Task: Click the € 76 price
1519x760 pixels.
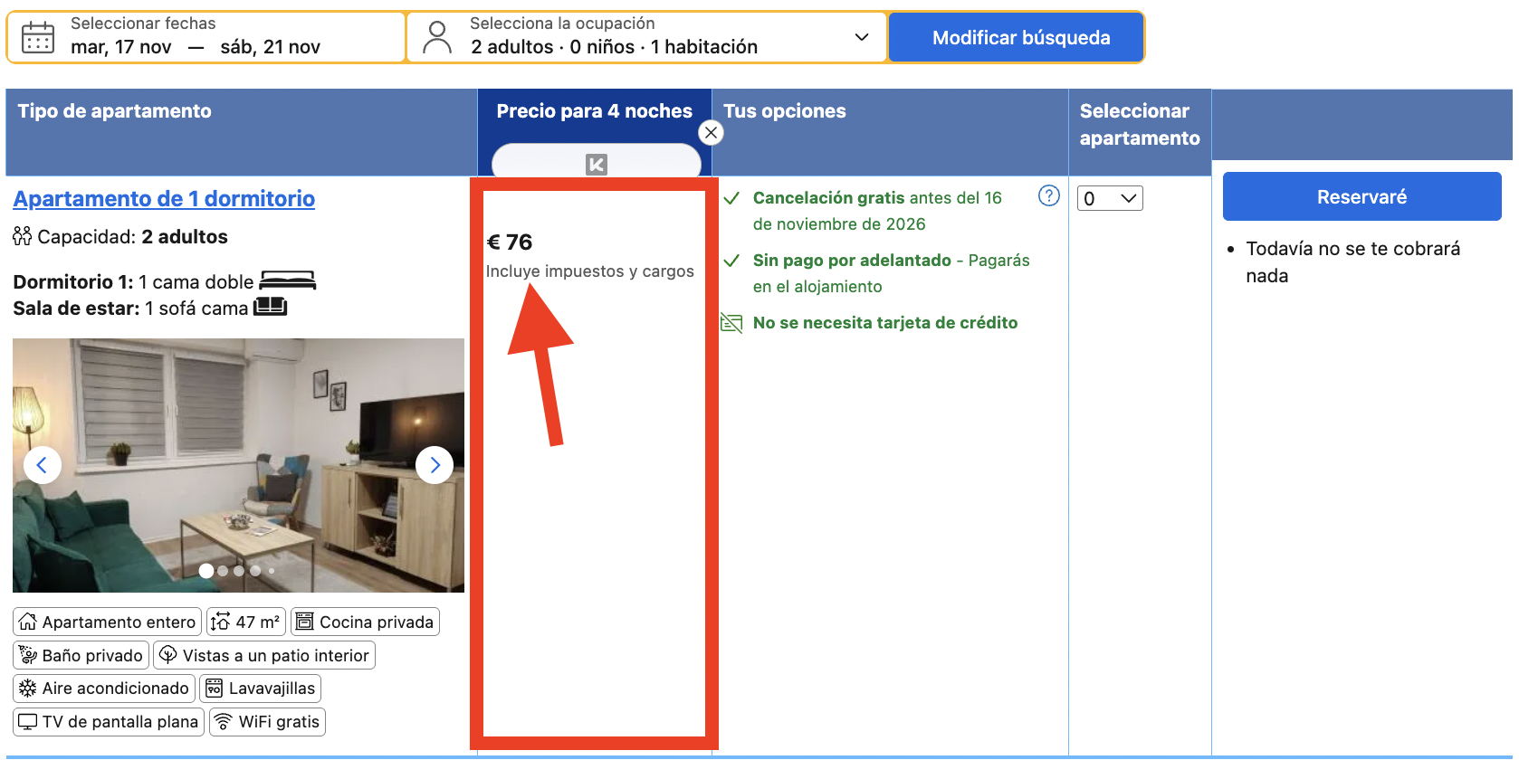Action: point(510,242)
